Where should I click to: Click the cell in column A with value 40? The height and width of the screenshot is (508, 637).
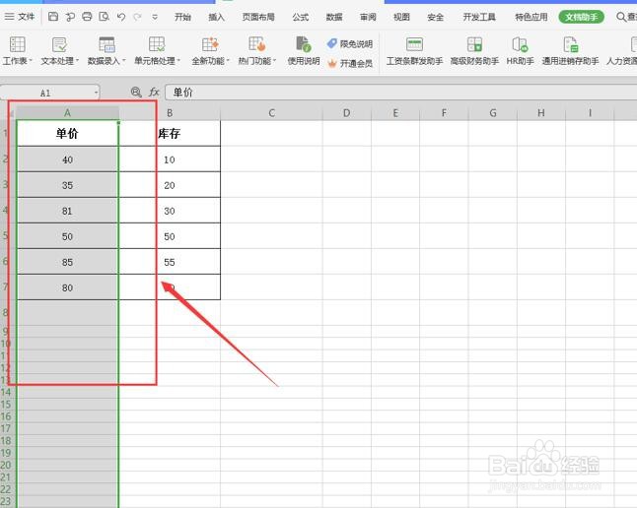click(67, 159)
